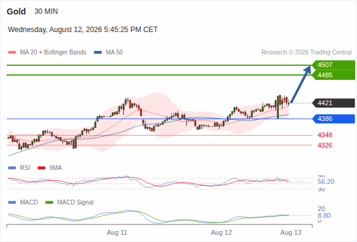Click the Aug 12 axis label
The image size is (357, 242).
(221, 233)
